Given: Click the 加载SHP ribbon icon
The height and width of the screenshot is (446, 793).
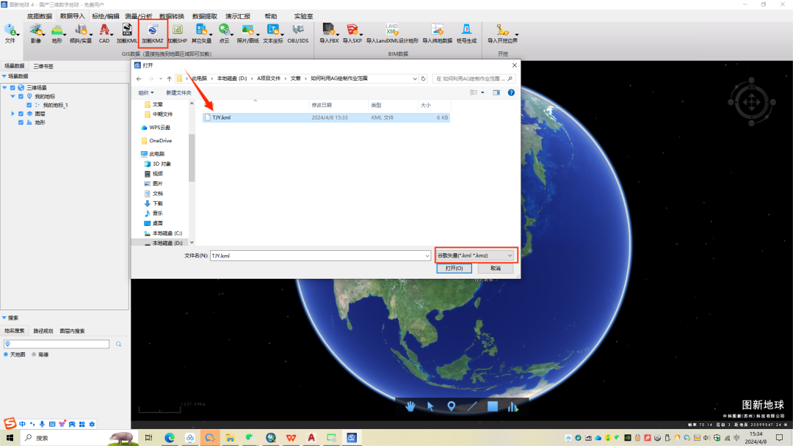Looking at the screenshot, I should tap(178, 33).
